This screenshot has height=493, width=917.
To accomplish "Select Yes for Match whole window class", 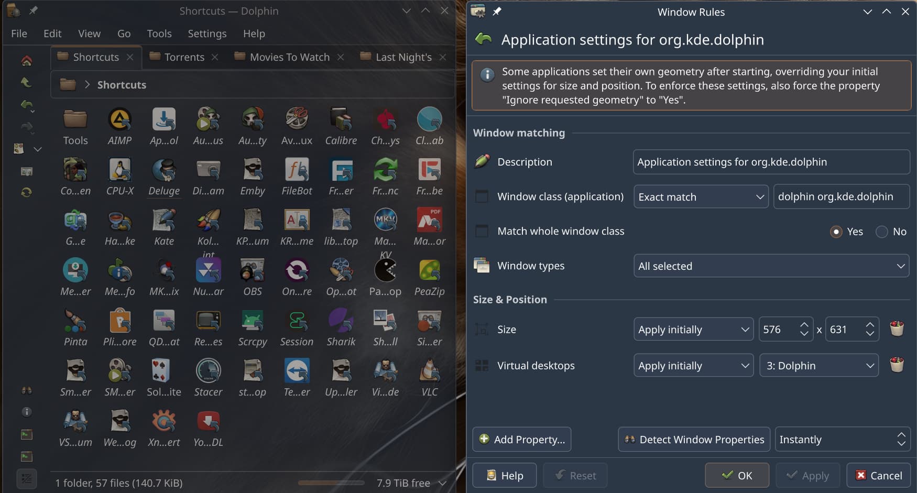I will 836,232.
